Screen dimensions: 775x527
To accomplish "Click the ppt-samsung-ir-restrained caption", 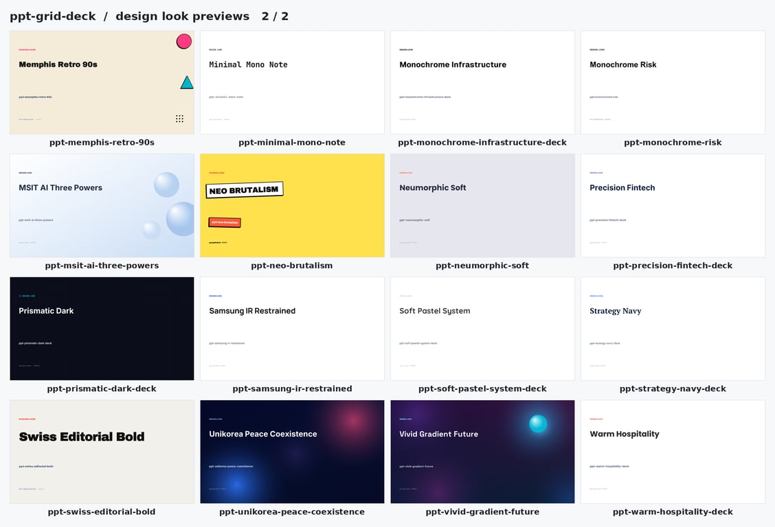I will point(292,388).
